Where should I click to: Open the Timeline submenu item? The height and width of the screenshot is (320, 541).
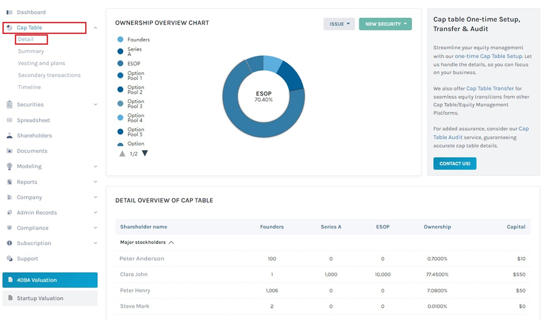coord(29,87)
